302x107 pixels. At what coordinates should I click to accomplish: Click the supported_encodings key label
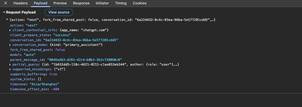[31, 69]
